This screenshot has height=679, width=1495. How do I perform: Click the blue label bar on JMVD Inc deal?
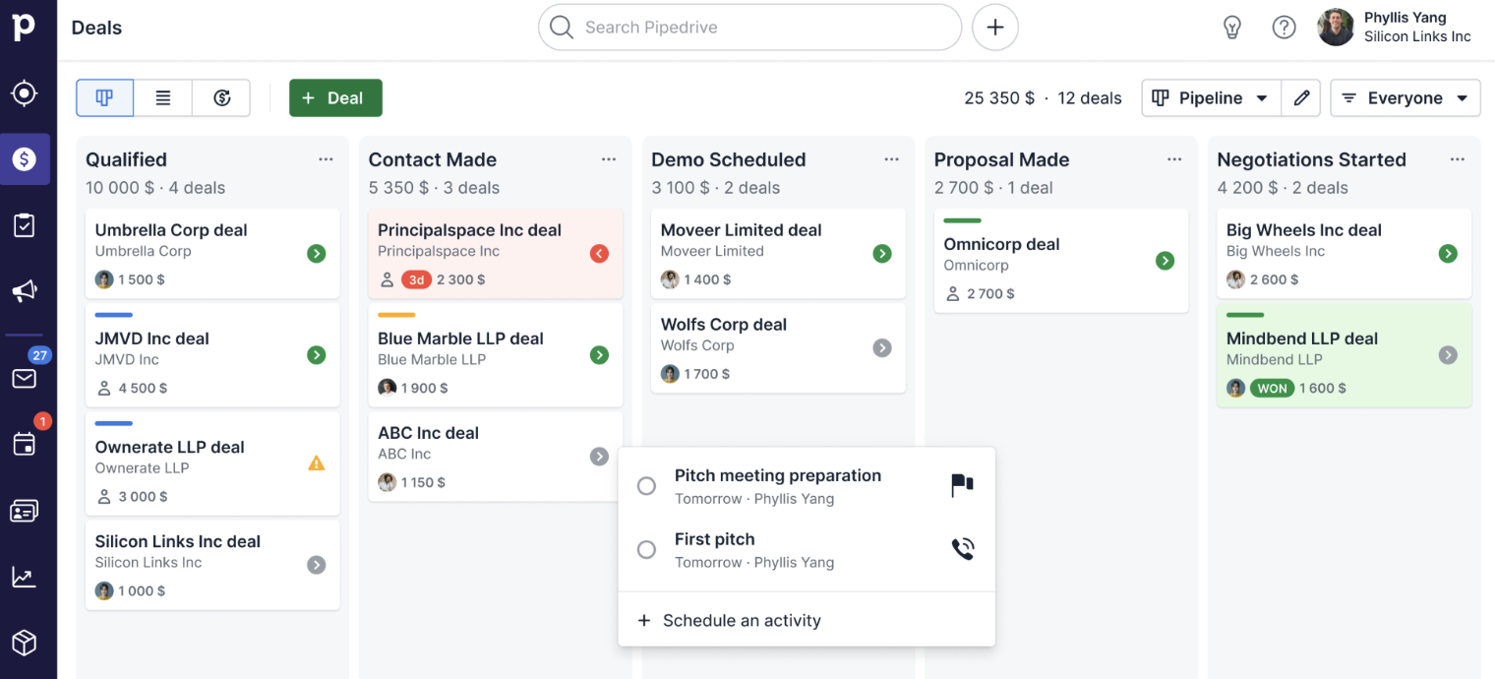pos(113,315)
